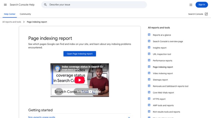Image resolution: width=211 pixels, height=118 pixels.
Task: Click the article icon beside Search Console's overview page
Action: click(149, 41)
